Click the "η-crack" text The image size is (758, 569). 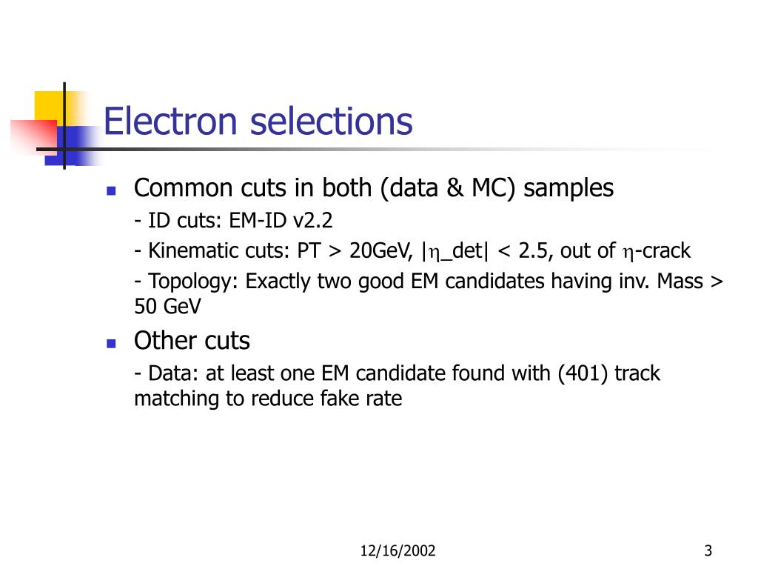click(657, 251)
